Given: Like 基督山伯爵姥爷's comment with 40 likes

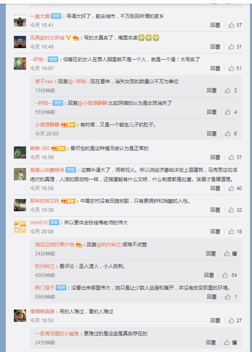Looking at the screenshot, I should coord(235,188).
